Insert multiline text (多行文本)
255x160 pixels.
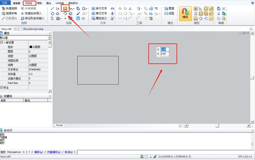click(99, 8)
